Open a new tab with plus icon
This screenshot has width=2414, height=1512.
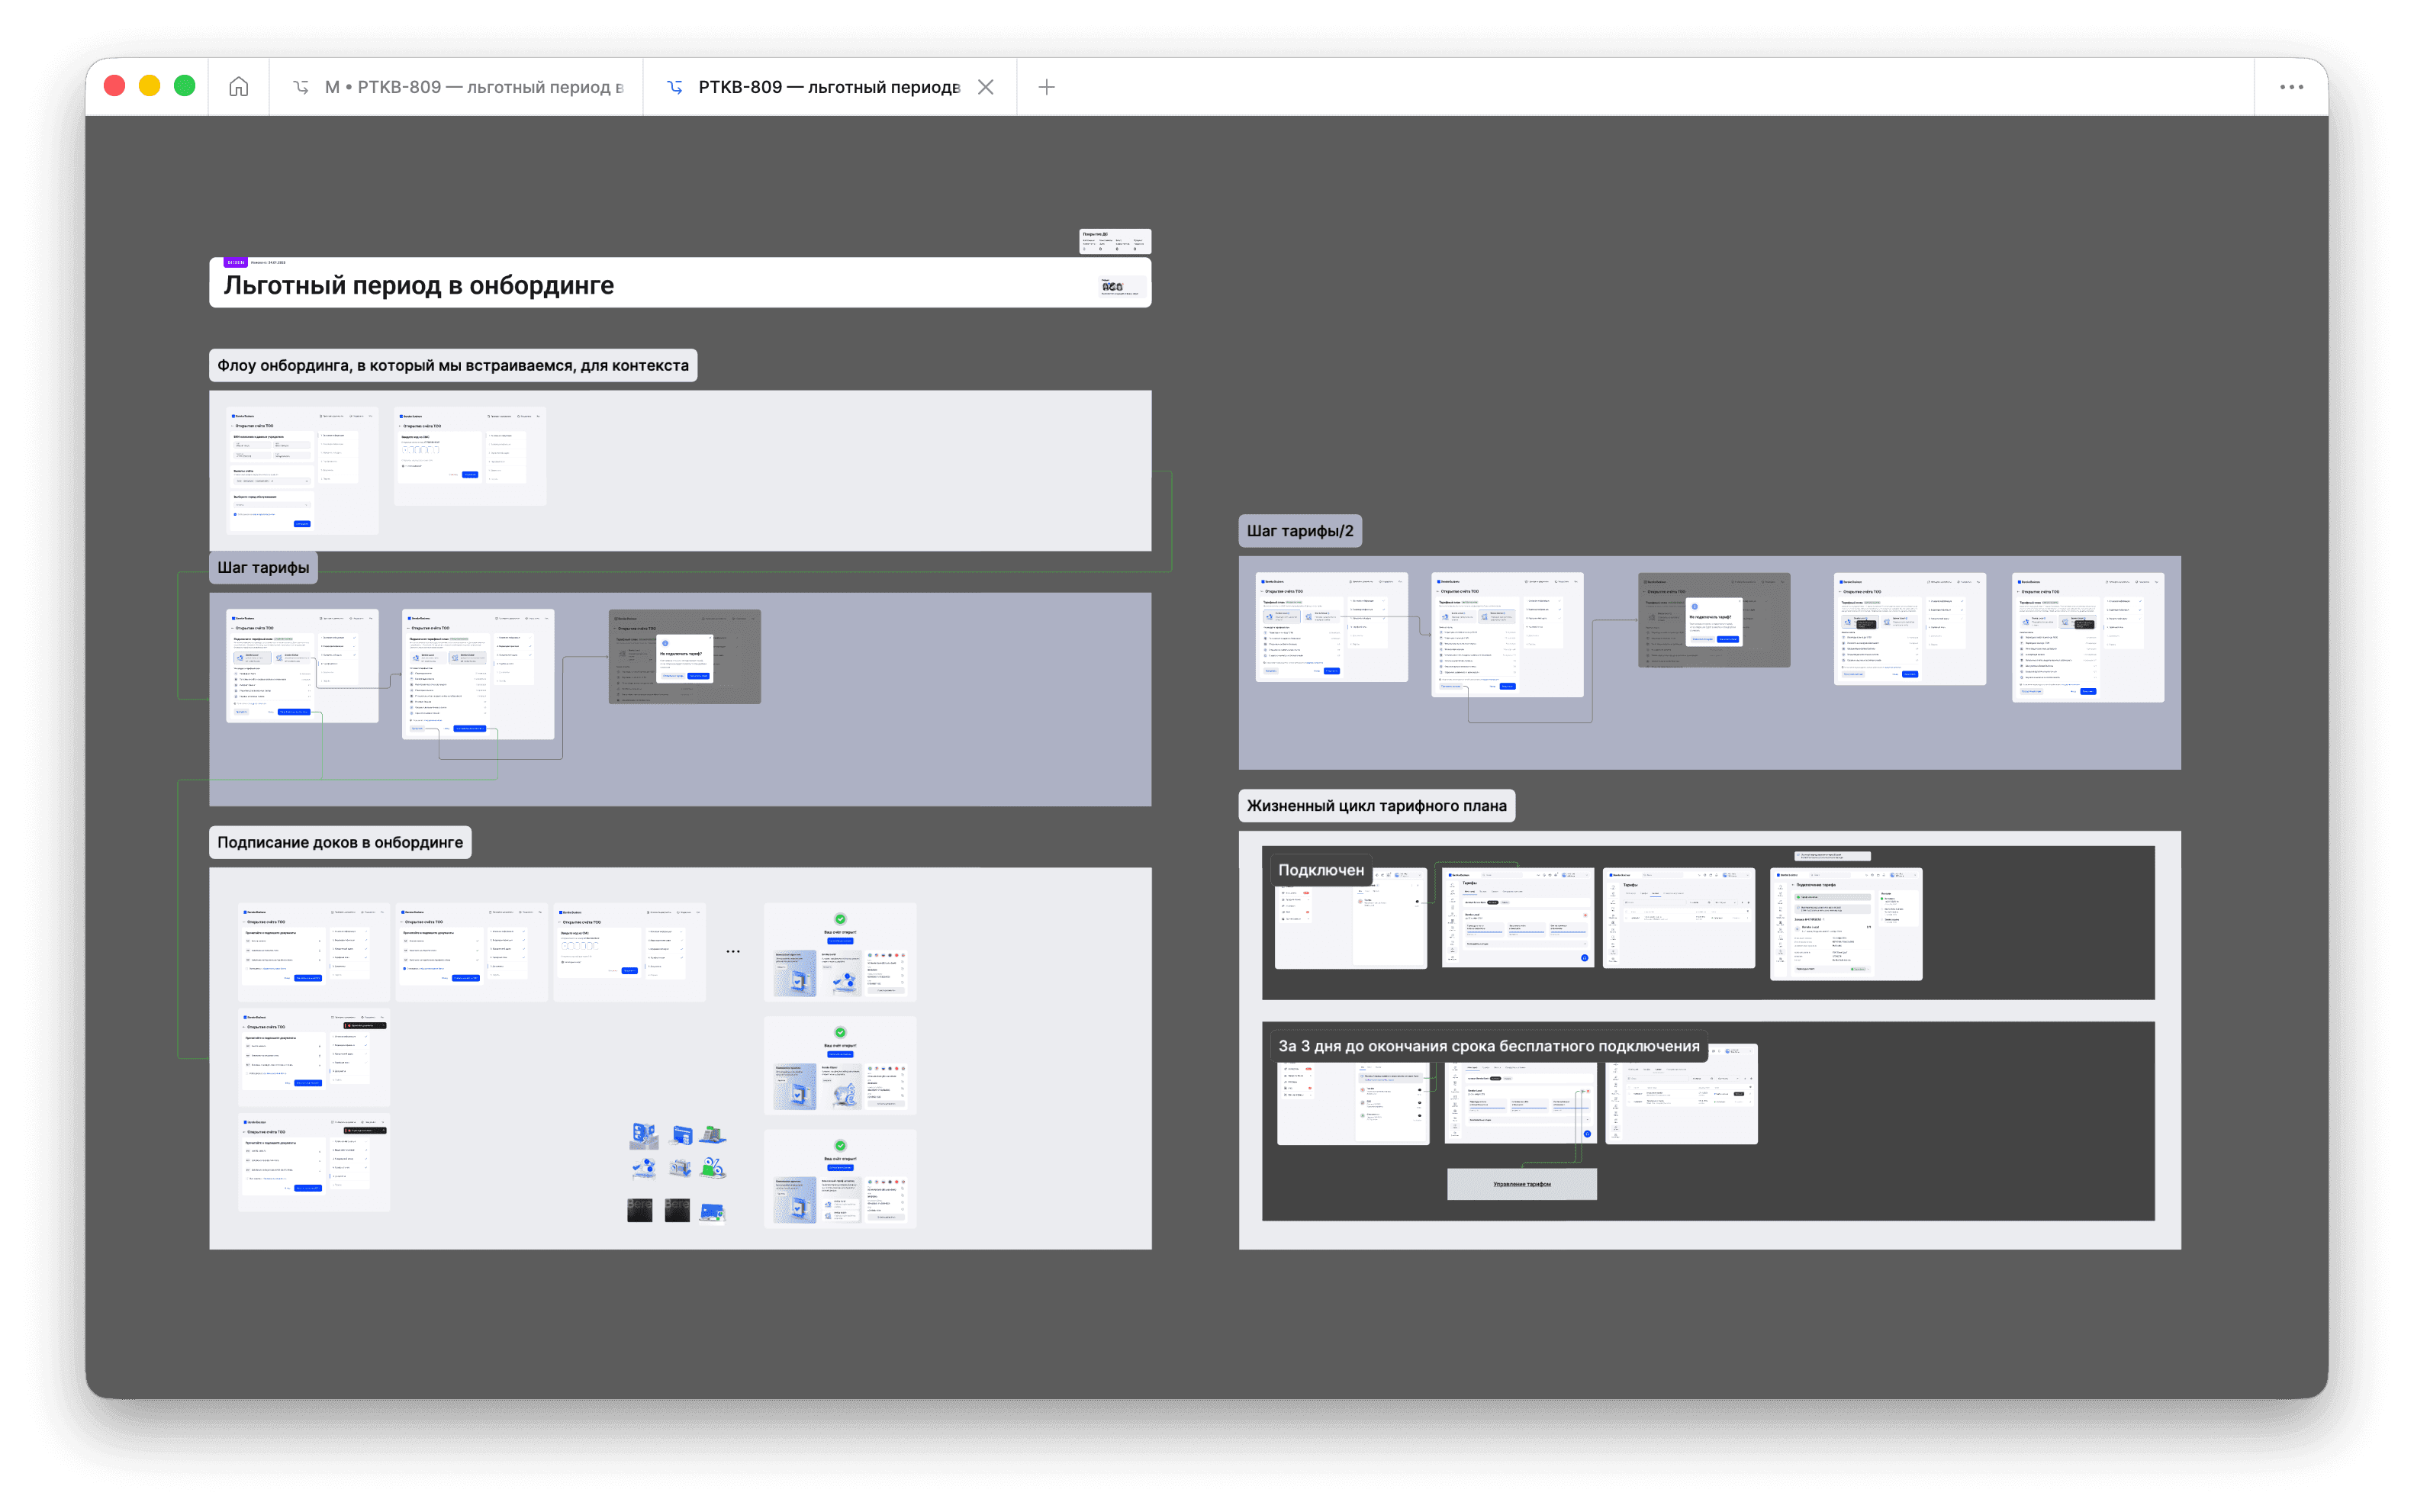point(1046,87)
